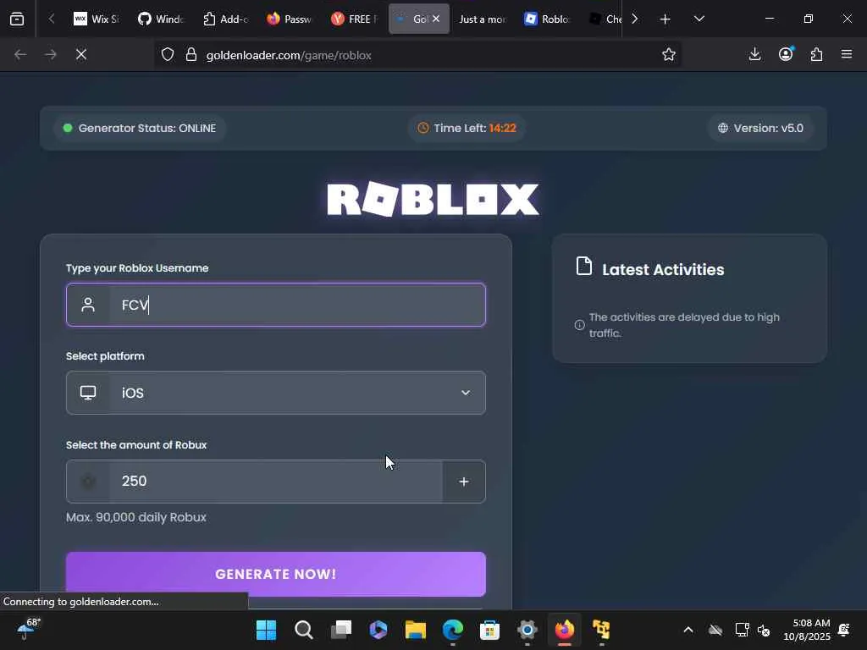This screenshot has width=867, height=650.
Task: Go back with the back arrow
Action: coord(20,54)
